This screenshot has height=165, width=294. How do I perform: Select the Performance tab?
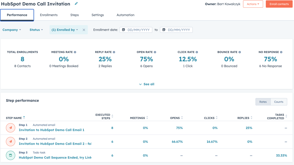(x=17, y=15)
